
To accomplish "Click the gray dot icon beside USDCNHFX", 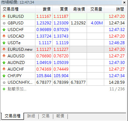I will tap(4, 82).
